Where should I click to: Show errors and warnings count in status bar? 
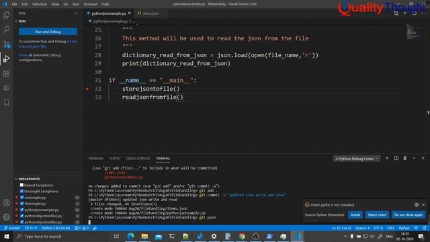pos(82,228)
